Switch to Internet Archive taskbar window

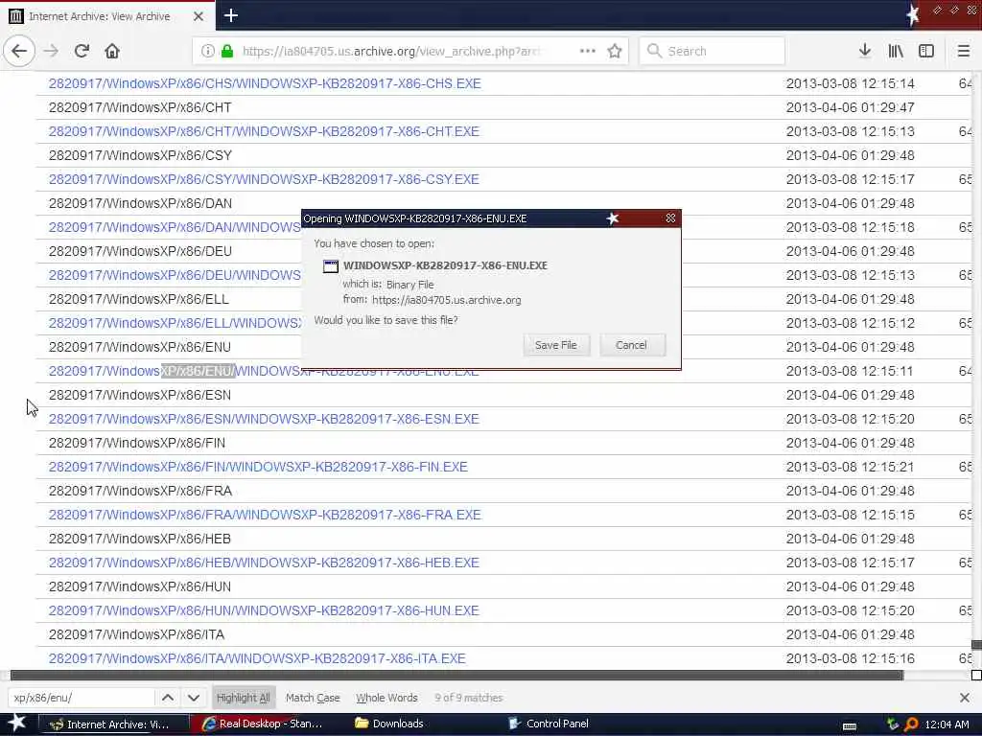tap(113, 724)
